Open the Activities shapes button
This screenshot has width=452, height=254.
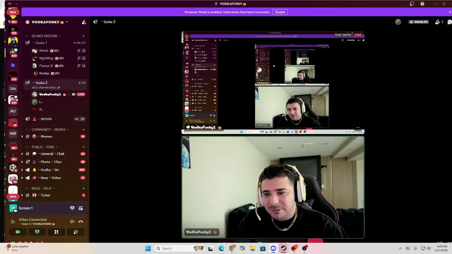click(x=56, y=232)
